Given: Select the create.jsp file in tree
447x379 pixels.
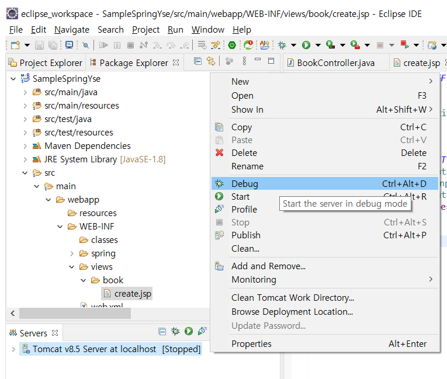Looking at the screenshot, I should pos(127,294).
